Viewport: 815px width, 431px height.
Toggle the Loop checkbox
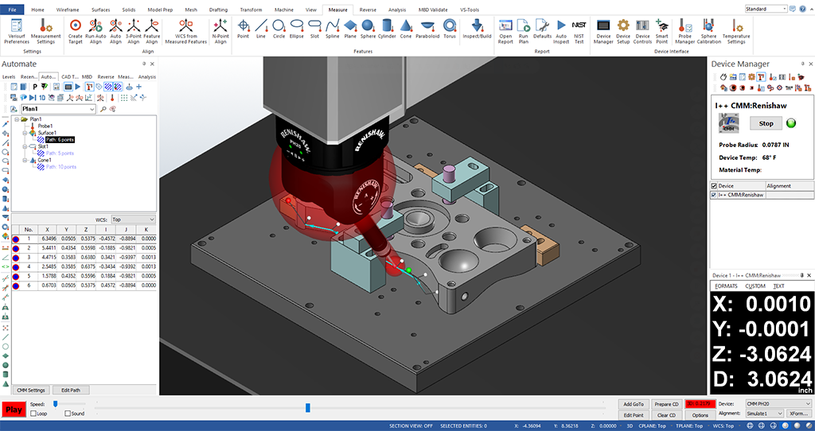(x=33, y=414)
